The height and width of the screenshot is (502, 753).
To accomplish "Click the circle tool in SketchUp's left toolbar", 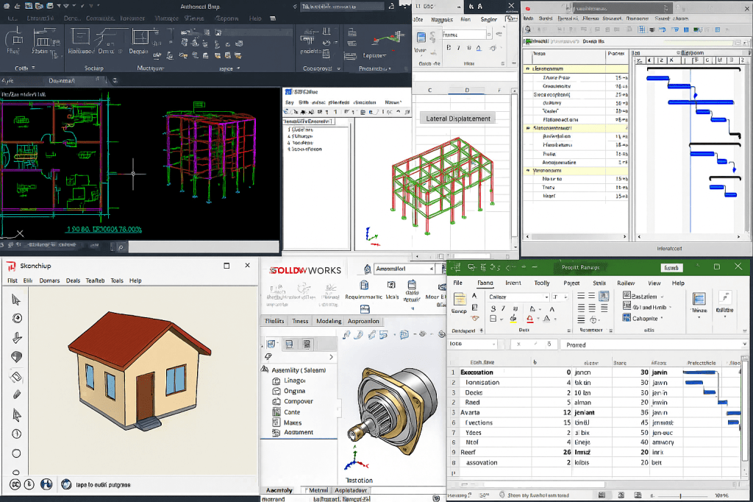I will click(x=17, y=453).
